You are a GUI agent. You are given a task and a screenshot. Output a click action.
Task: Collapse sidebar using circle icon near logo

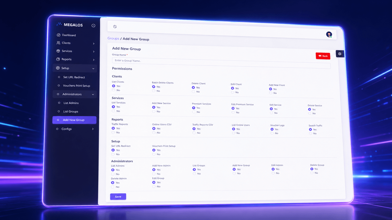[x=93, y=25]
